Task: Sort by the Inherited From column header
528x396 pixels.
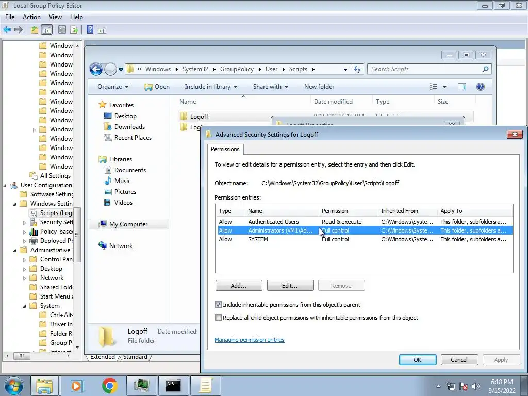Action: 408,211
